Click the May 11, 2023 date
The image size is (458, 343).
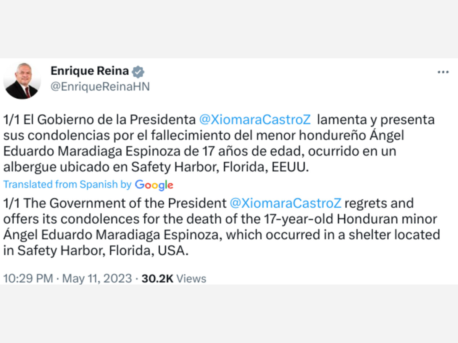[x=97, y=279]
